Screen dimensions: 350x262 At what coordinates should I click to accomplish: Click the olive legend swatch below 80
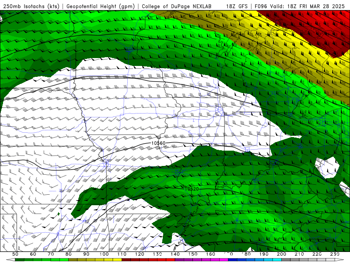73,260
